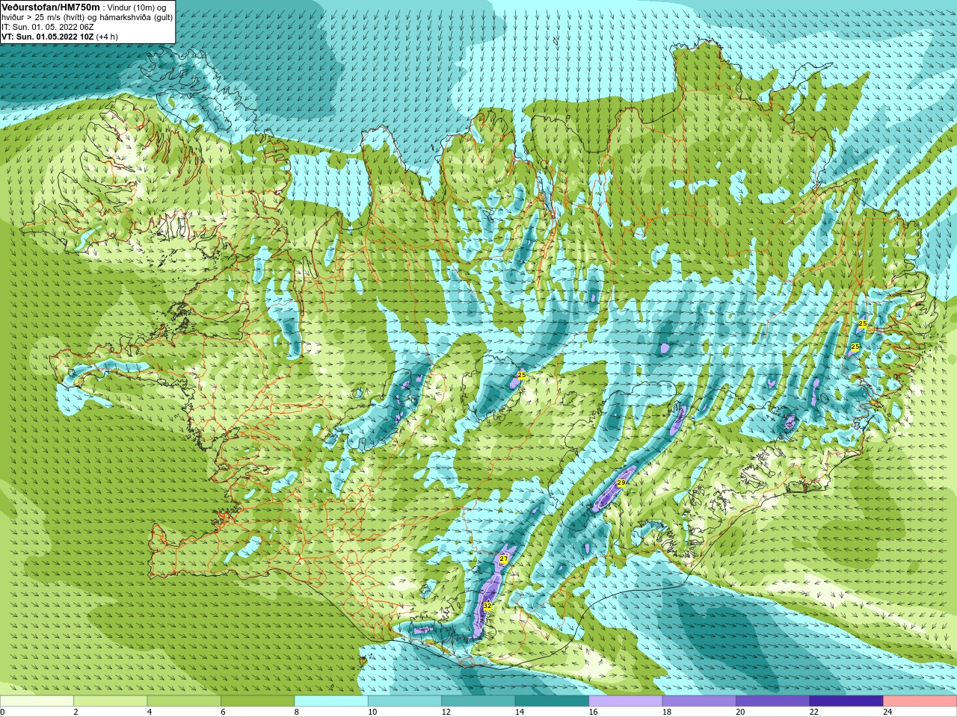
Task: Click the legend scale value "18"
Action: [667, 712]
